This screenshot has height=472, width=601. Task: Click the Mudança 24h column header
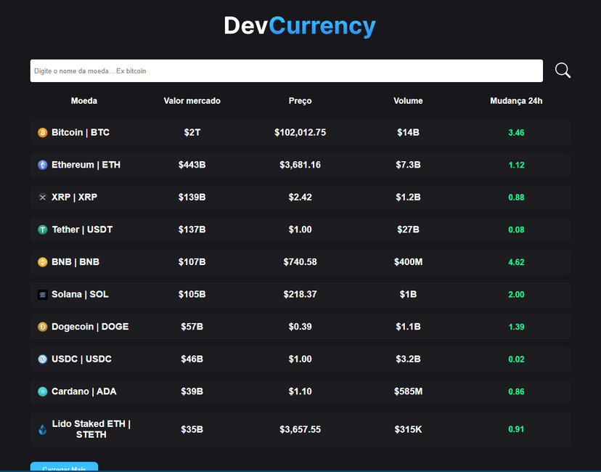(516, 101)
